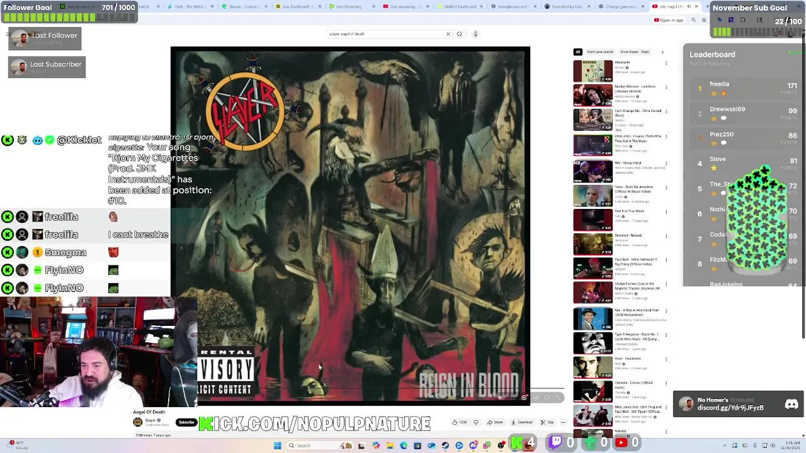Viewport: 806px width, 453px height.
Task: Open the Clip button under the video
Action: (x=547, y=422)
